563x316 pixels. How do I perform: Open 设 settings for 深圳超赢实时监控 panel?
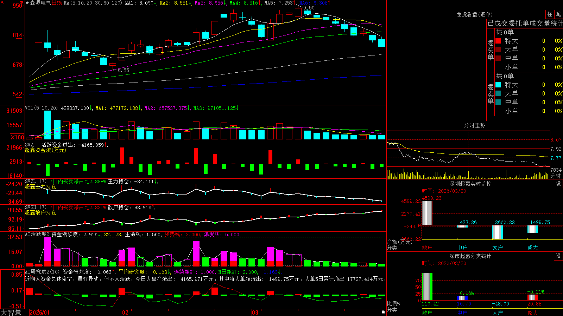[x=558, y=184]
